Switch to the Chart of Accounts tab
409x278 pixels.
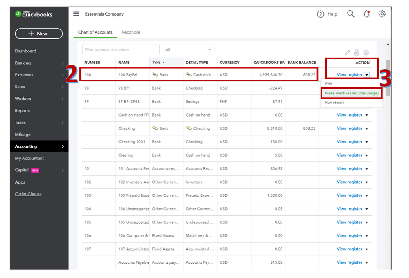[95, 32]
